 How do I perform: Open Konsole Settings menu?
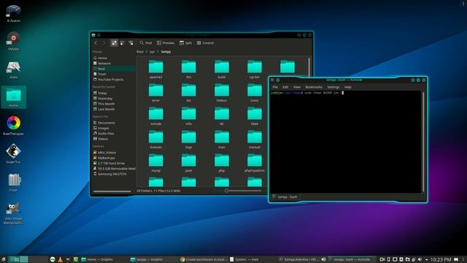[x=333, y=87]
